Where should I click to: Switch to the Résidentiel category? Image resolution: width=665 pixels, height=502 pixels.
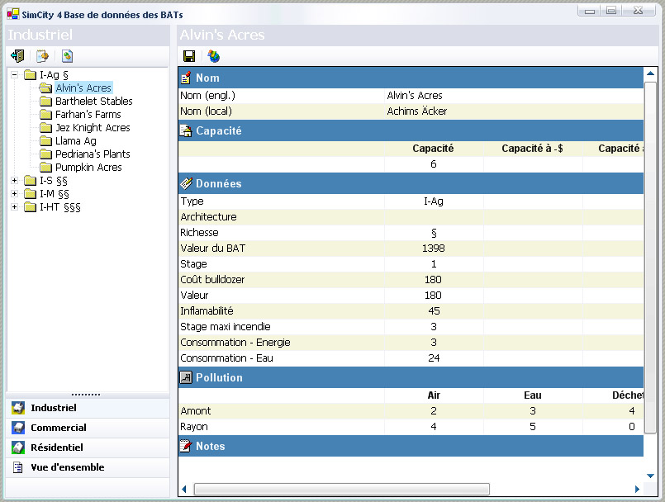click(88, 448)
